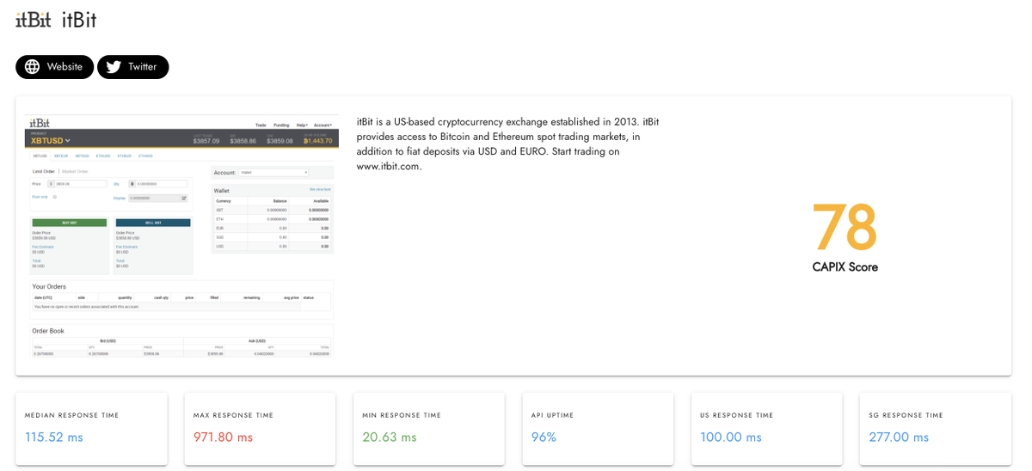Click the API Uptime card label

552,415
